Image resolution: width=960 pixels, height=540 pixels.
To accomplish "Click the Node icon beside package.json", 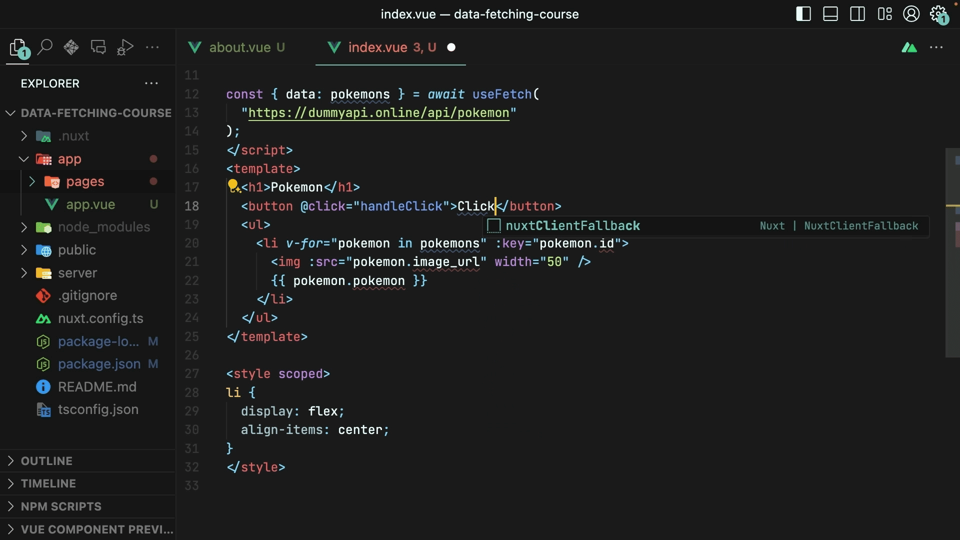I will click(43, 364).
